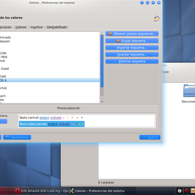Click Obtener nuevos esquemas button
This screenshot has height=195, width=195.
132,34
